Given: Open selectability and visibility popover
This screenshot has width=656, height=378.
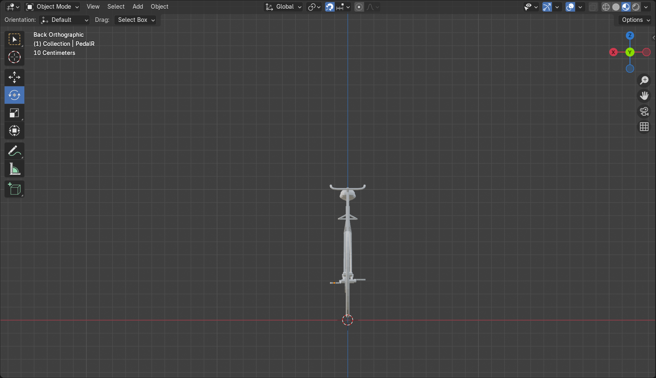Looking at the screenshot, I should tap(531, 7).
